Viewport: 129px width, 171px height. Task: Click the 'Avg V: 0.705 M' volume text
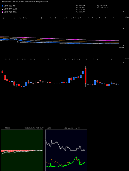[102, 6]
